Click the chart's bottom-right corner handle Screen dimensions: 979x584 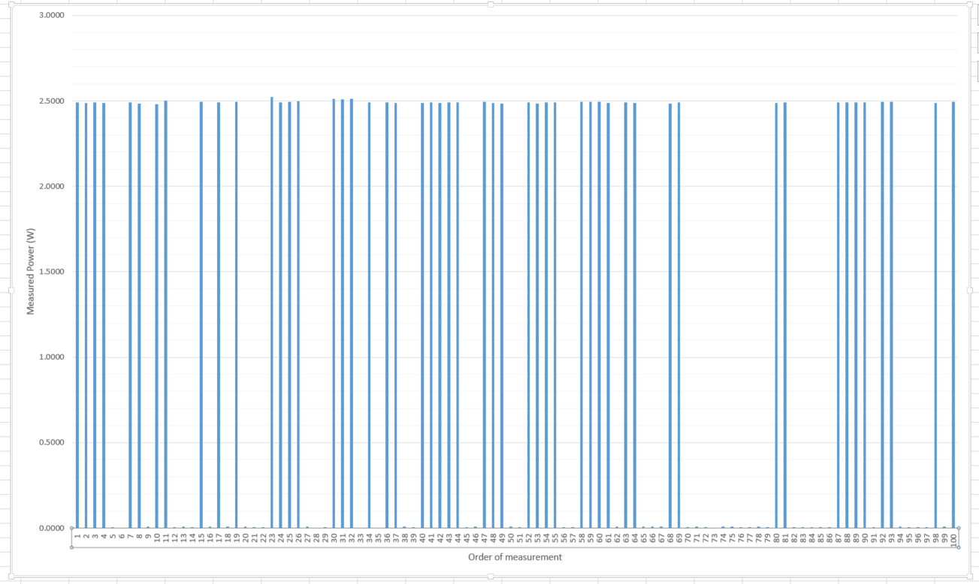click(x=970, y=576)
